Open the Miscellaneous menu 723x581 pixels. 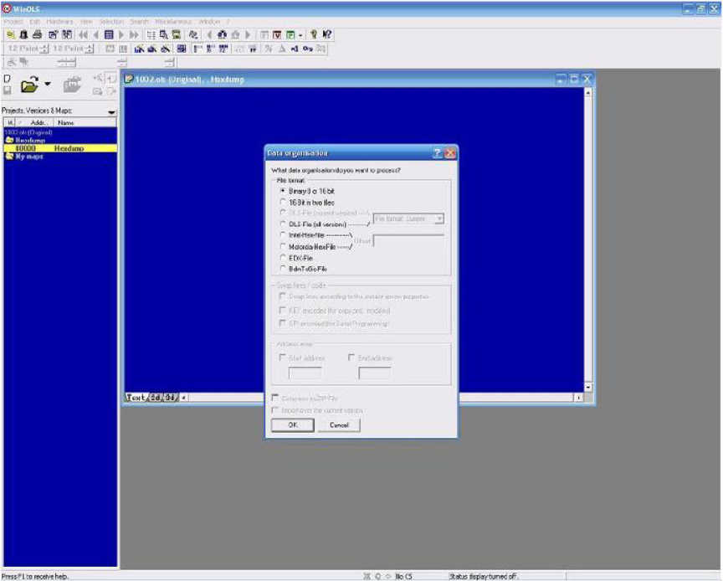pos(173,22)
